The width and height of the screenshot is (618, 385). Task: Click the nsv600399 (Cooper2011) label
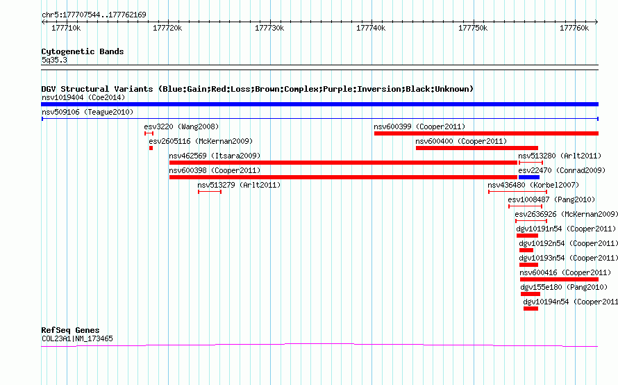(x=419, y=126)
